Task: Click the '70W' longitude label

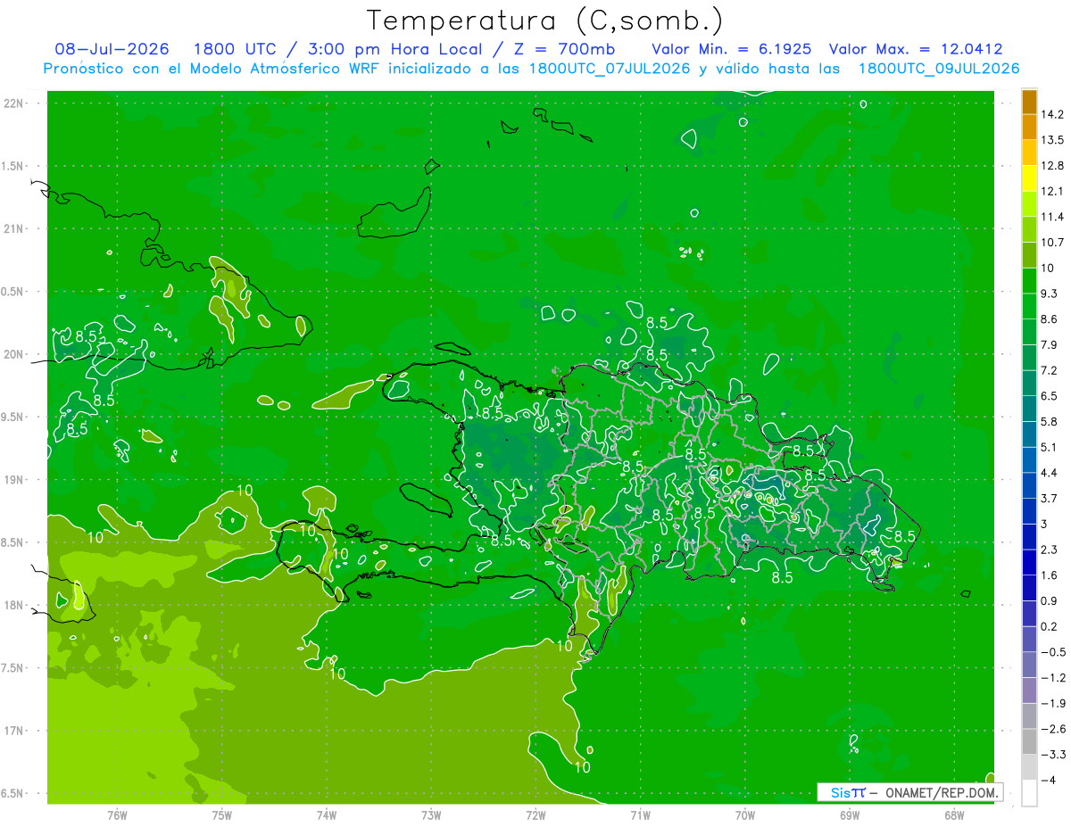Action: 745,815
